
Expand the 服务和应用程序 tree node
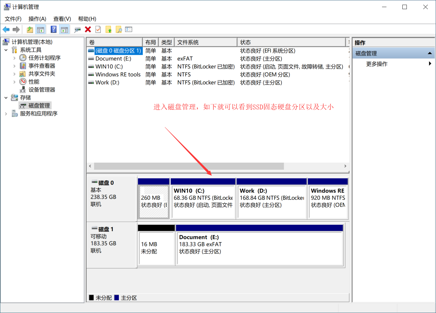(6, 114)
